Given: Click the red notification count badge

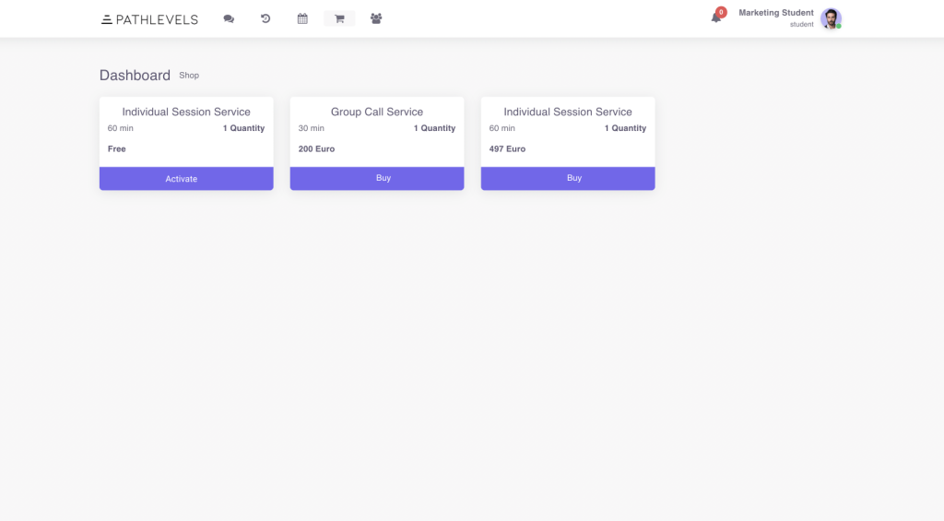Looking at the screenshot, I should pos(721,12).
